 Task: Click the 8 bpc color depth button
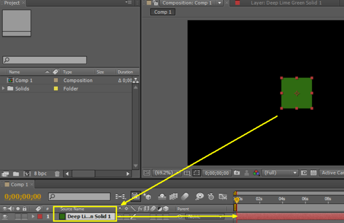point(40,174)
